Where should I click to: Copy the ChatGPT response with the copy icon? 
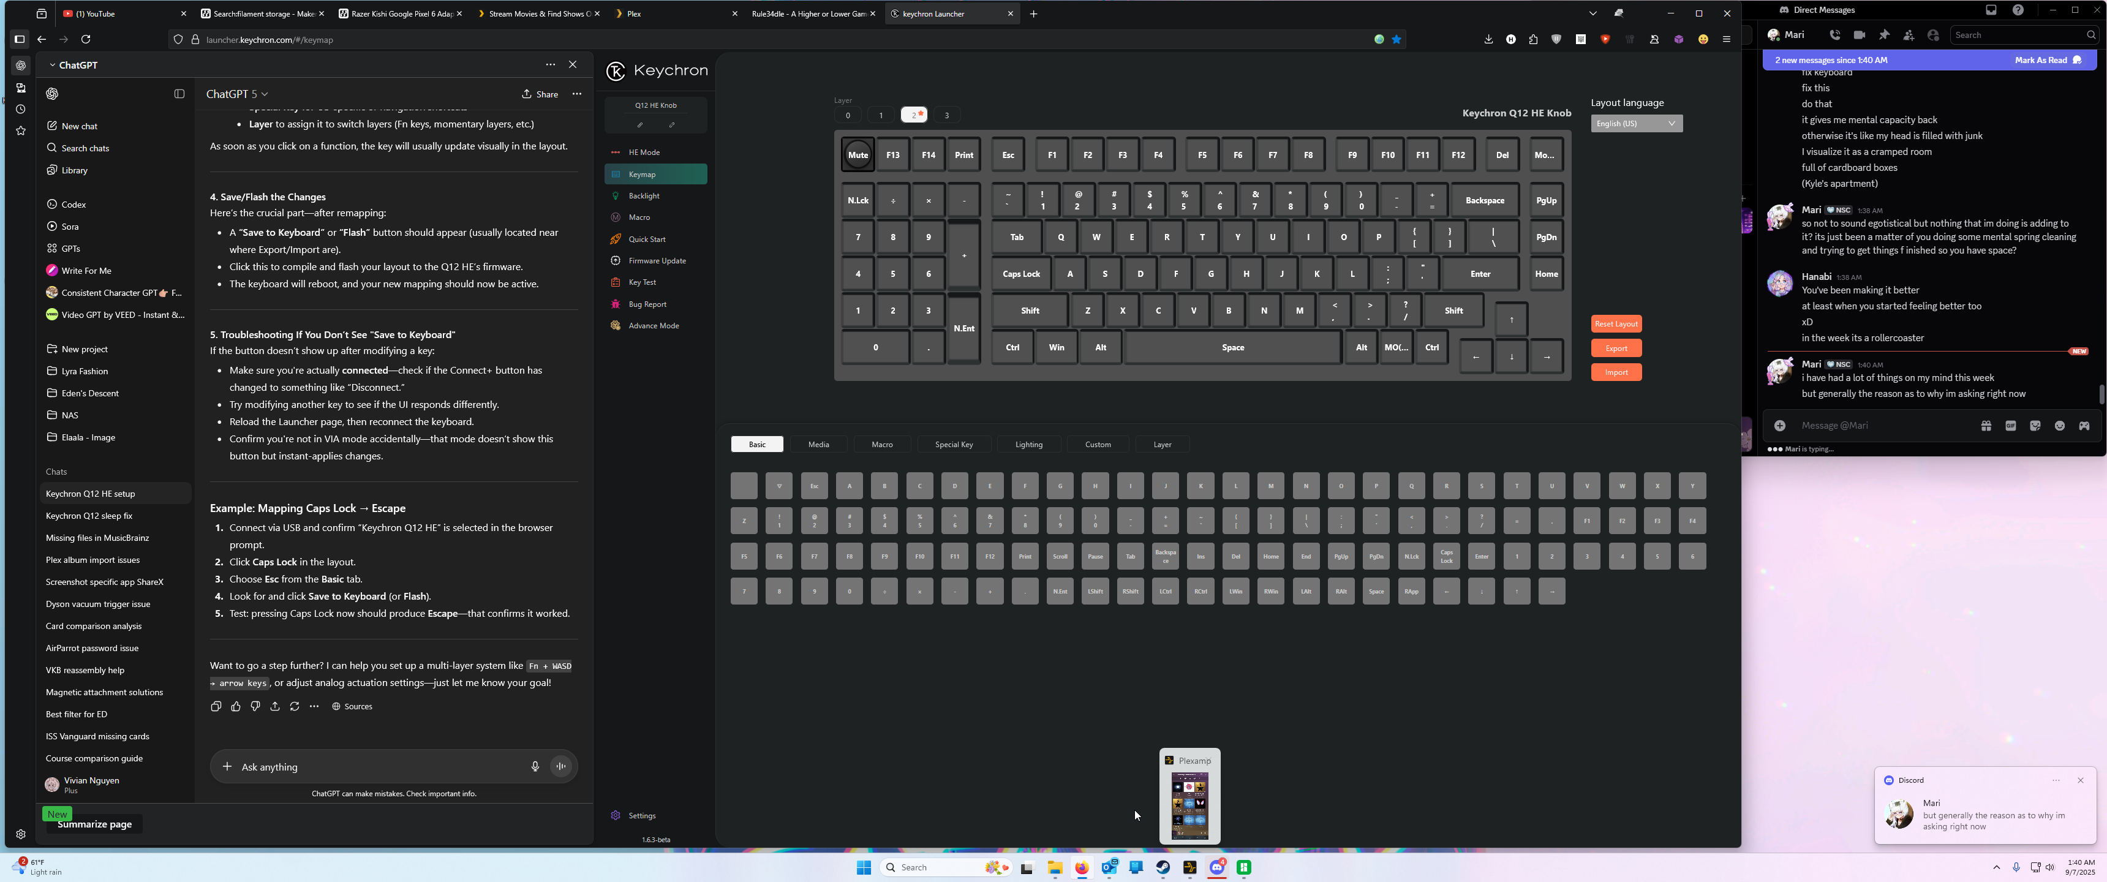[216, 706]
